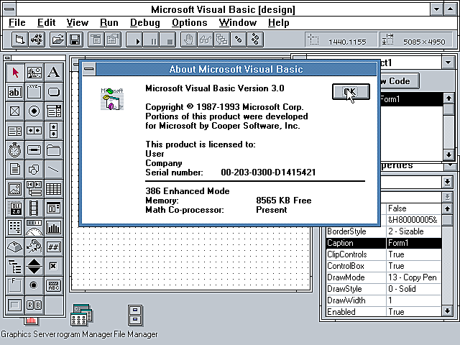460x345 pixels.
Task: Select Form1 in the Project window list
Action: pyautogui.click(x=411, y=99)
